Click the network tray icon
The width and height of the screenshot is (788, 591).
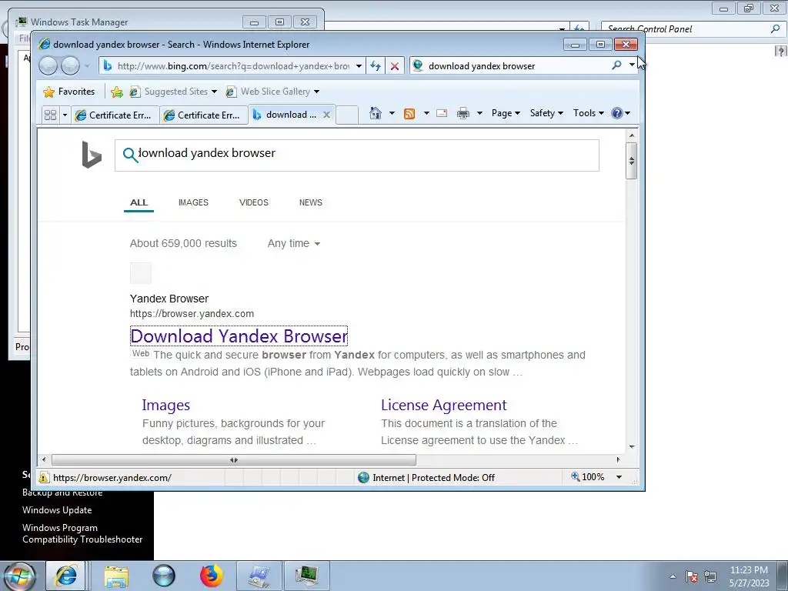point(710,576)
